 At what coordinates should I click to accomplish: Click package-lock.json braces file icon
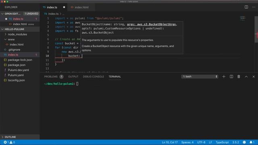[5, 60]
